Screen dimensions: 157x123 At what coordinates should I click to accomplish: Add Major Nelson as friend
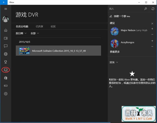[152, 29]
